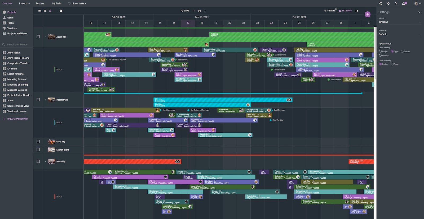
Task: Switch to list view icon
Action: point(45,11)
